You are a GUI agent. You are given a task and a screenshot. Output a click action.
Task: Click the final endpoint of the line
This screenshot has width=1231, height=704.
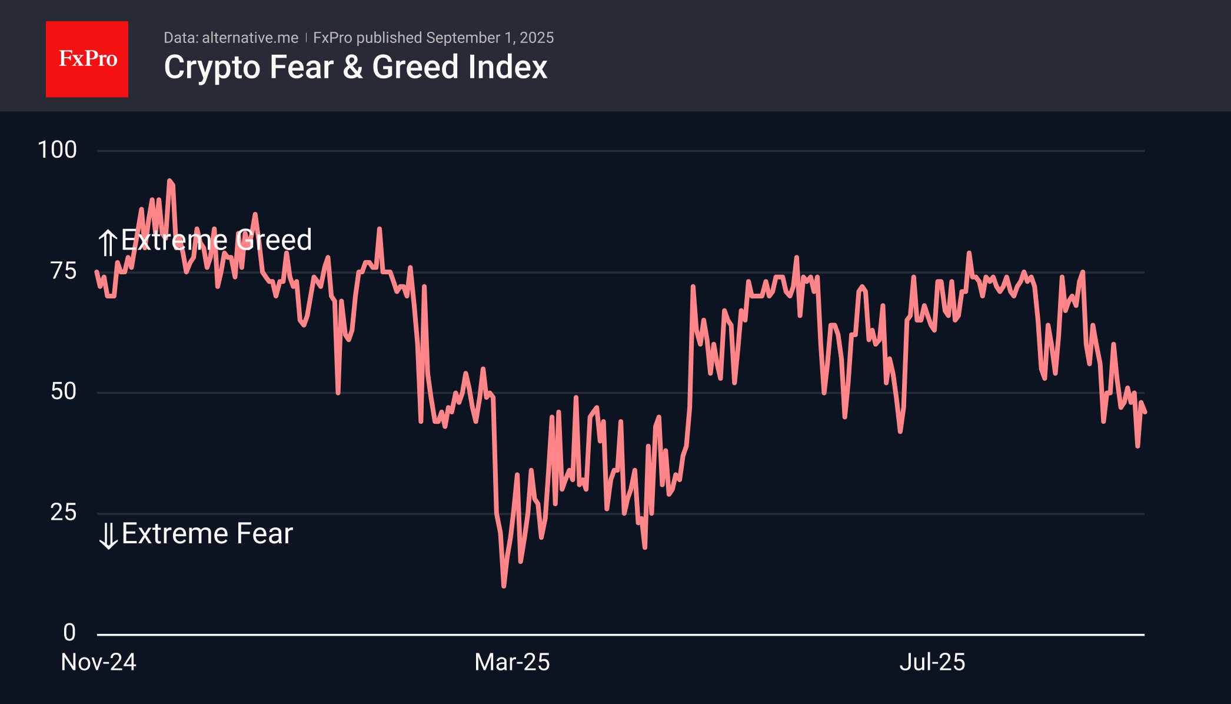[1145, 412]
